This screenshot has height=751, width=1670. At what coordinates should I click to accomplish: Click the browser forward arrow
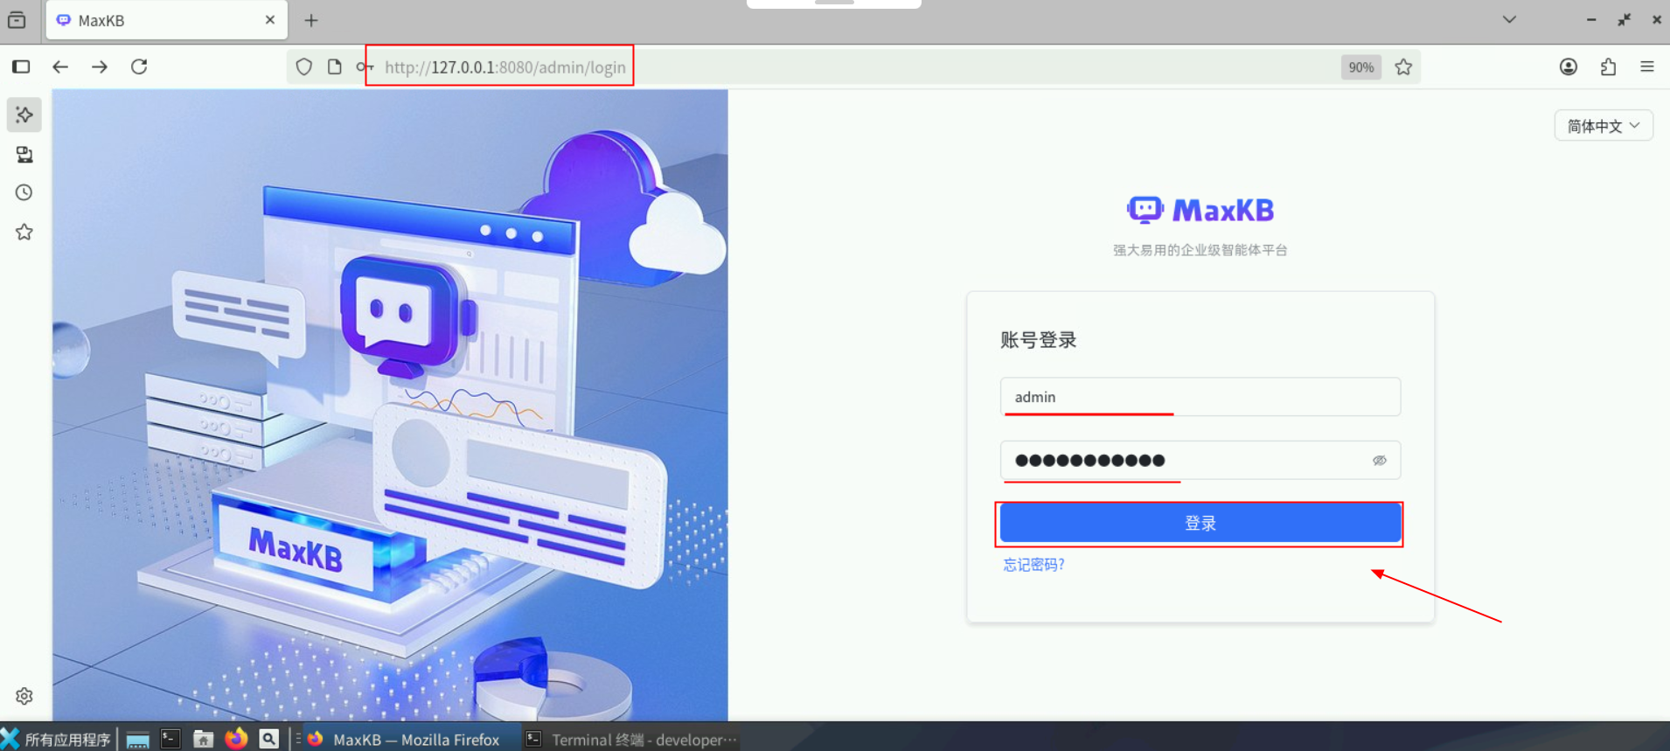100,67
